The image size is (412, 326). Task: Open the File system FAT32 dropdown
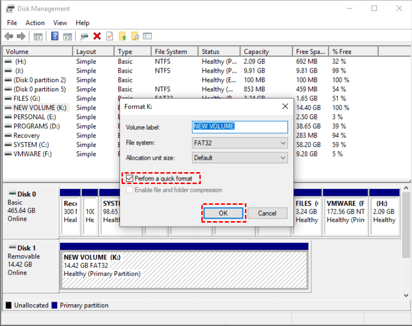(239, 143)
